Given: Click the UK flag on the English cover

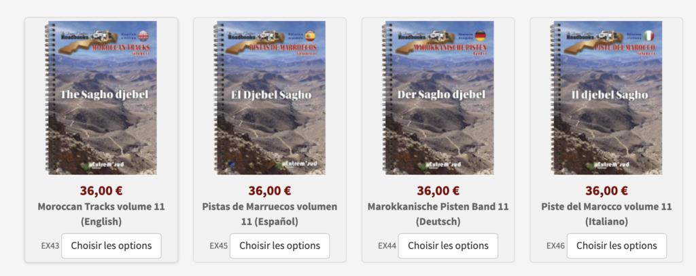Looking at the screenshot, I should (x=143, y=35).
